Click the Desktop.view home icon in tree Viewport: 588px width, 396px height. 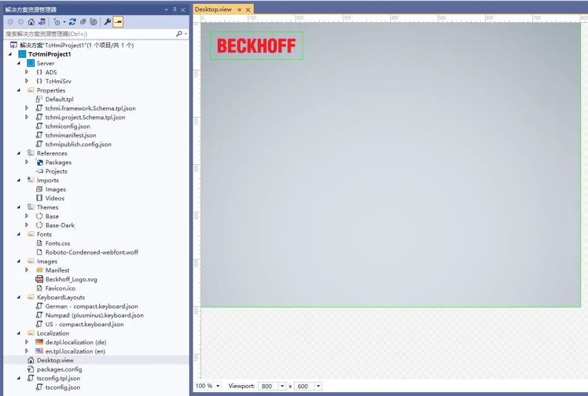click(x=30, y=360)
